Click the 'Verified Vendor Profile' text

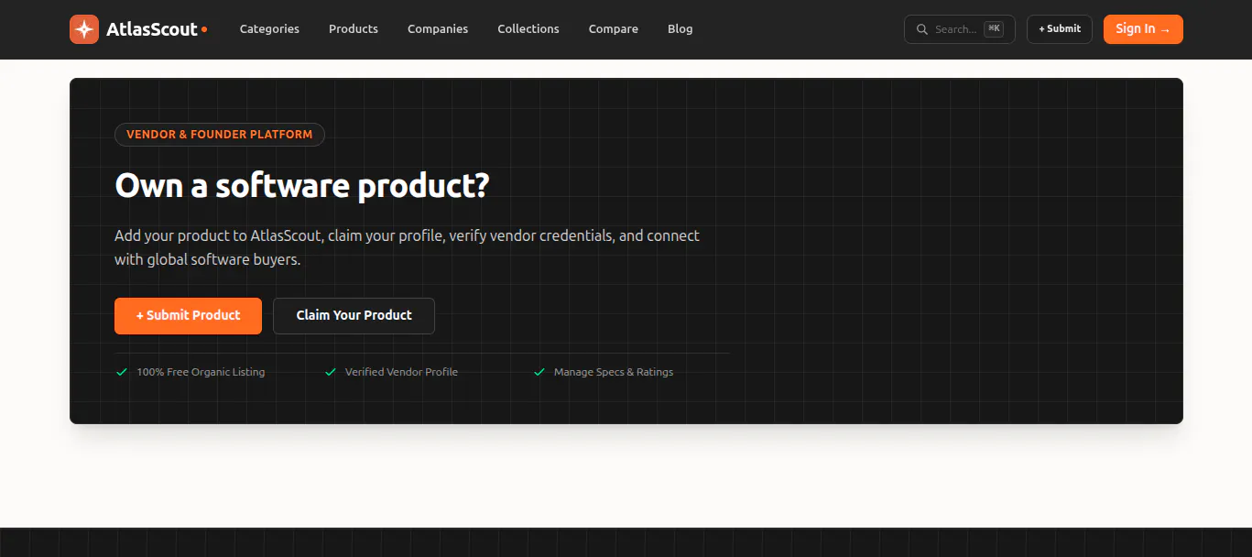[x=401, y=372]
